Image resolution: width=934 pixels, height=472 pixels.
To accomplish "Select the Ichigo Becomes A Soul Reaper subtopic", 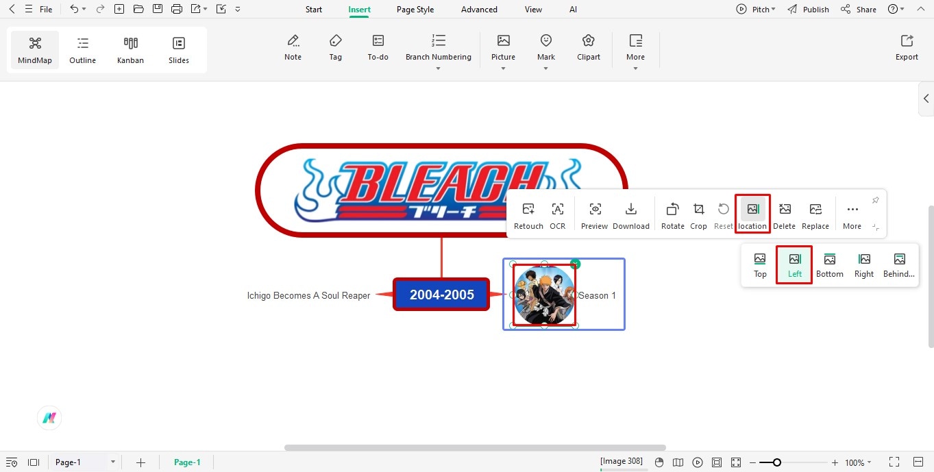I will pyautogui.click(x=308, y=295).
